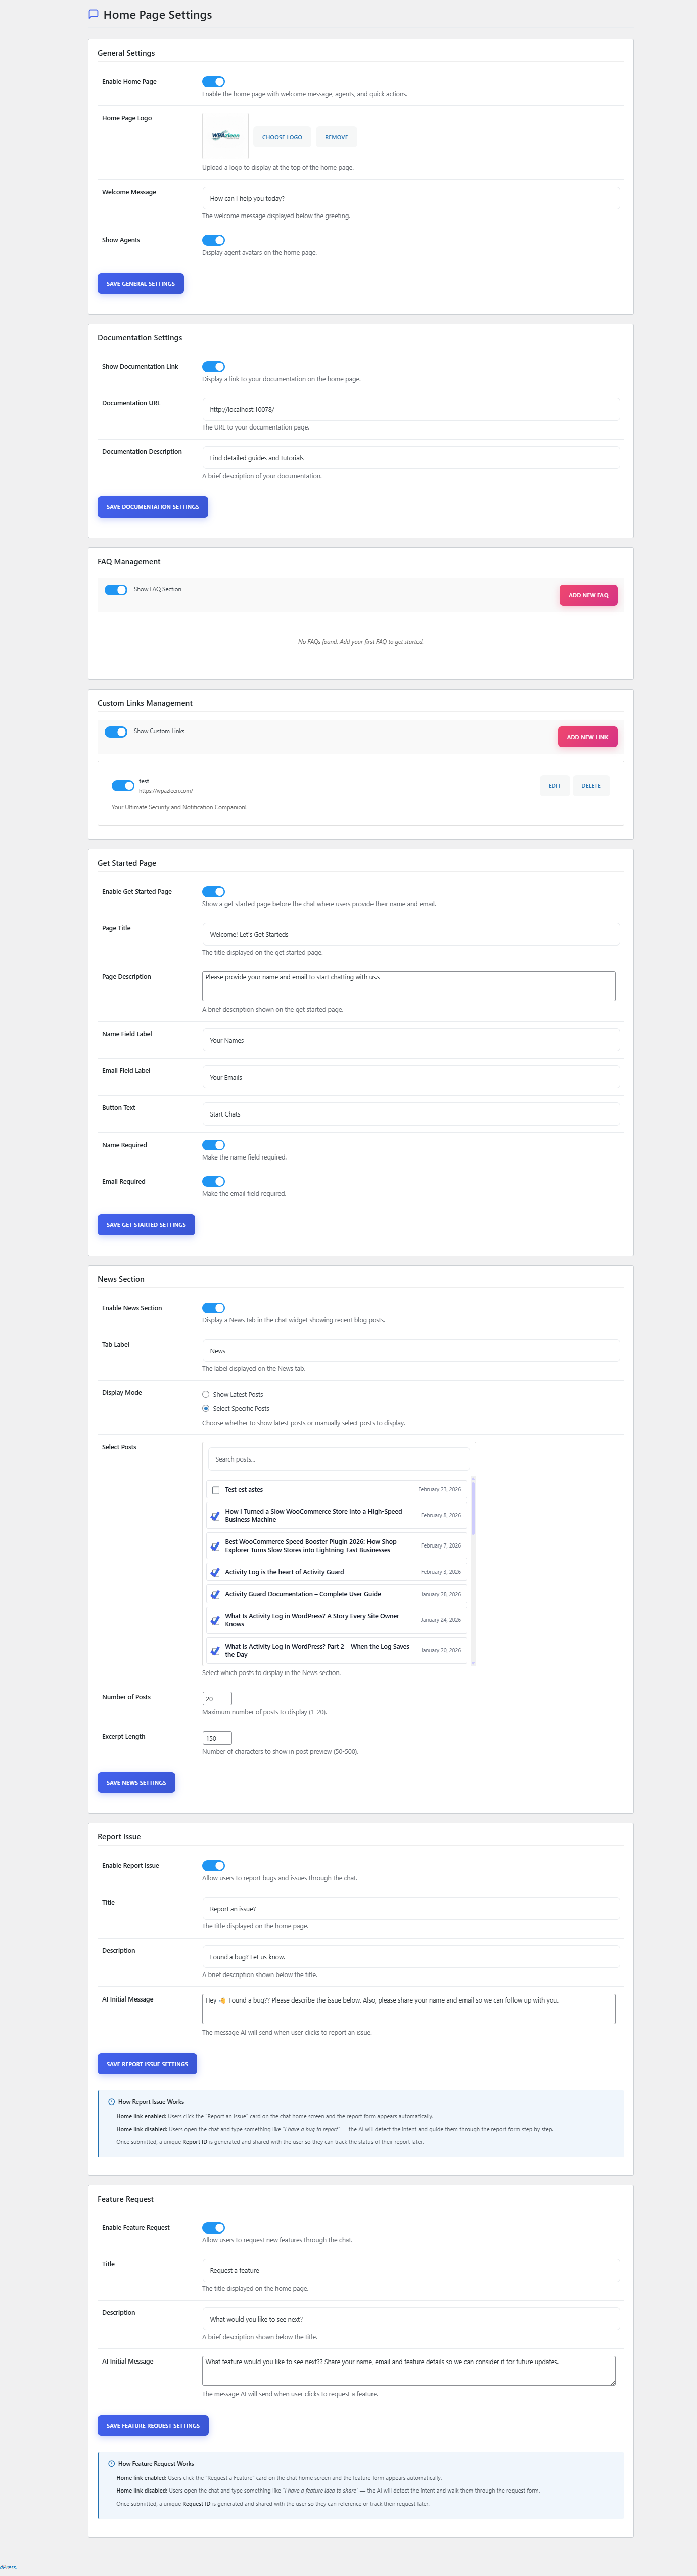Image resolution: width=697 pixels, height=2576 pixels.
Task: Select the Select Specific Posts radio option
Action: tap(206, 1409)
